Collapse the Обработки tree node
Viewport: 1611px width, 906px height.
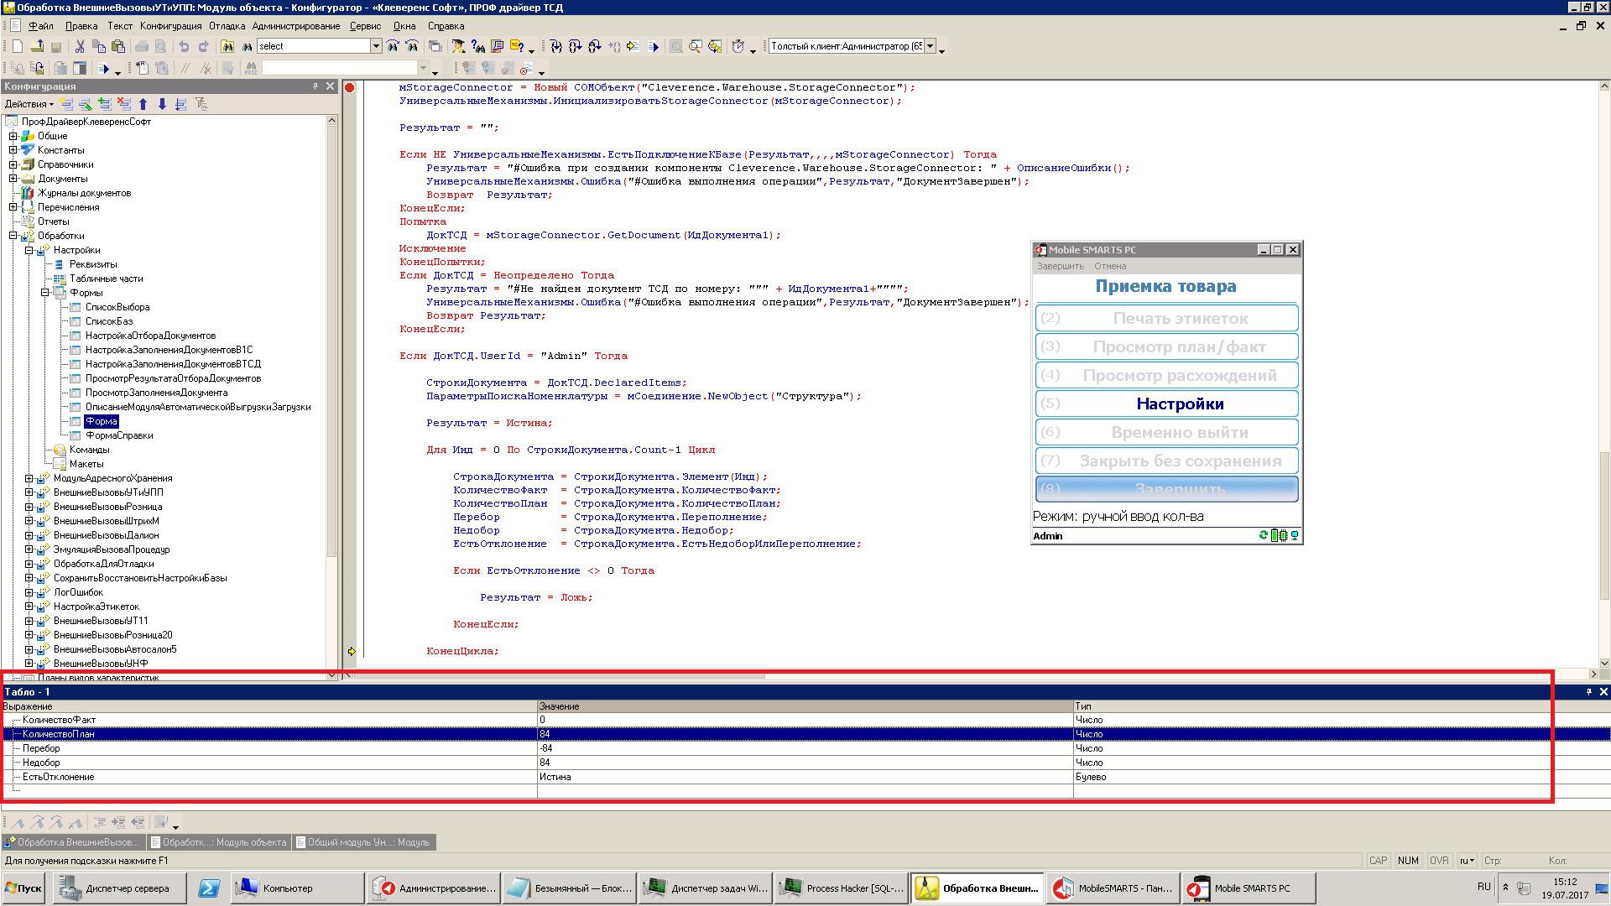coord(13,236)
